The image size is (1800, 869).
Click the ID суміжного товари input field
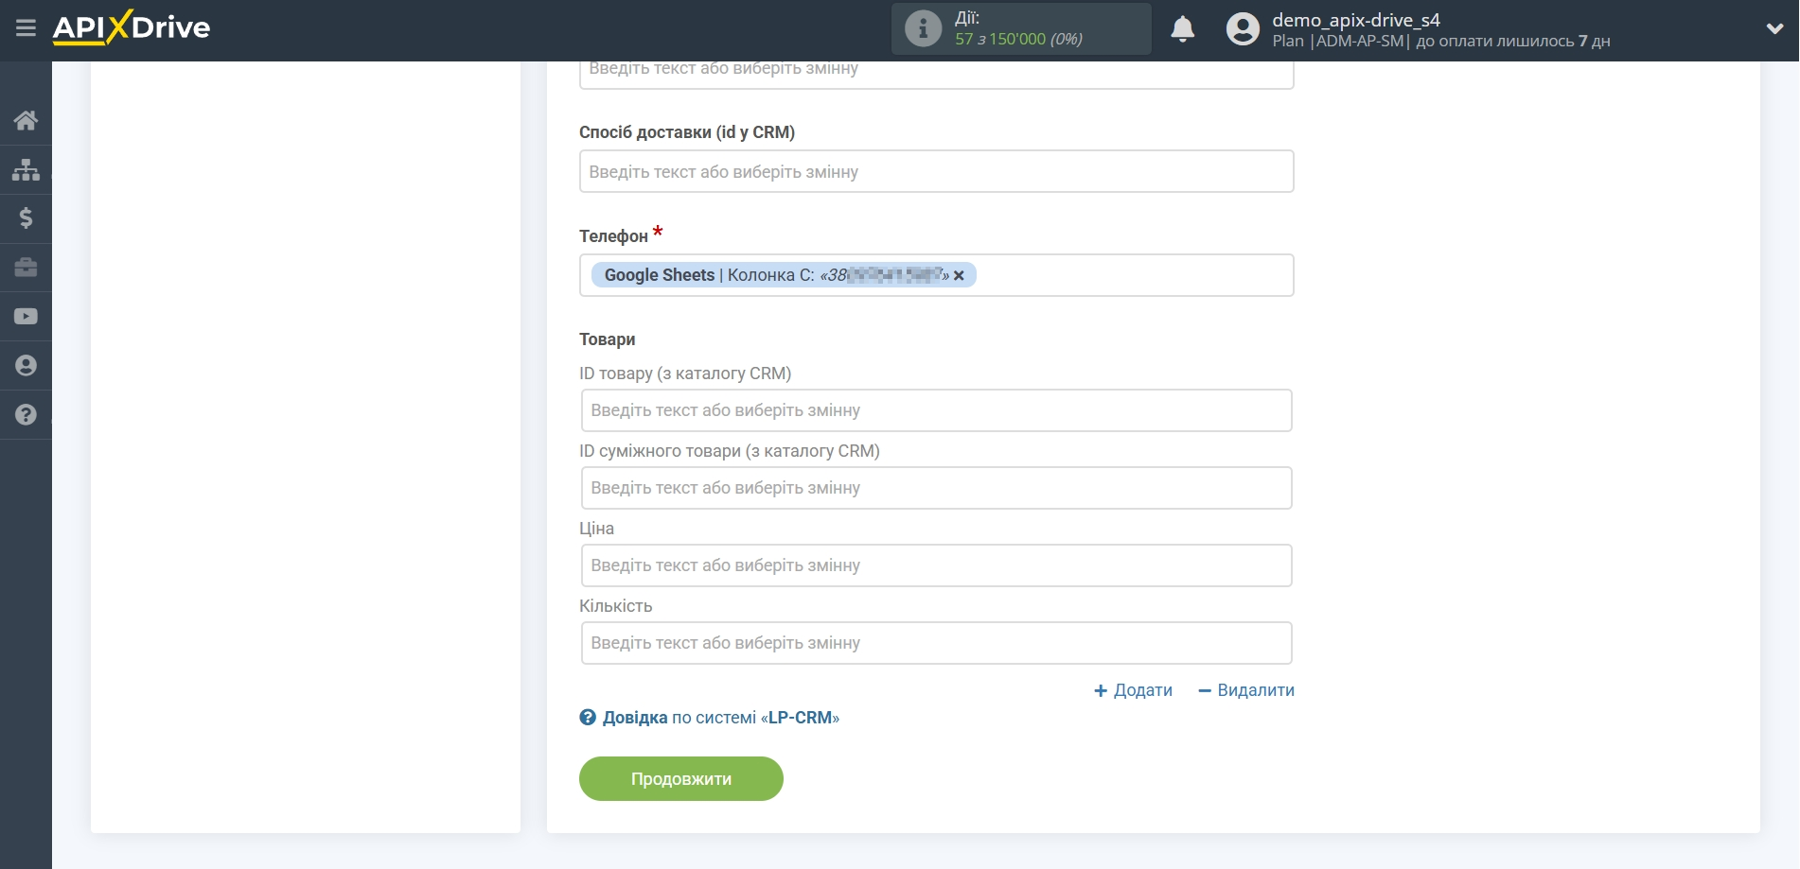tap(936, 488)
